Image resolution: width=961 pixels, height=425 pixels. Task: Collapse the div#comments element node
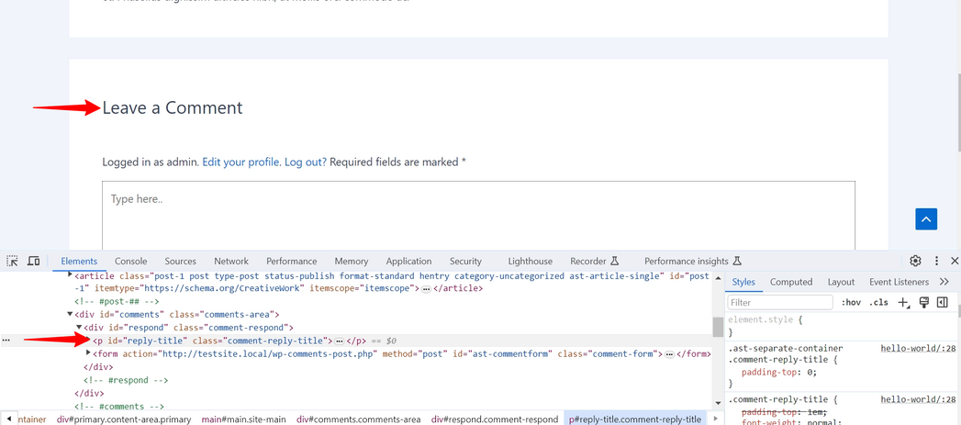pos(70,315)
